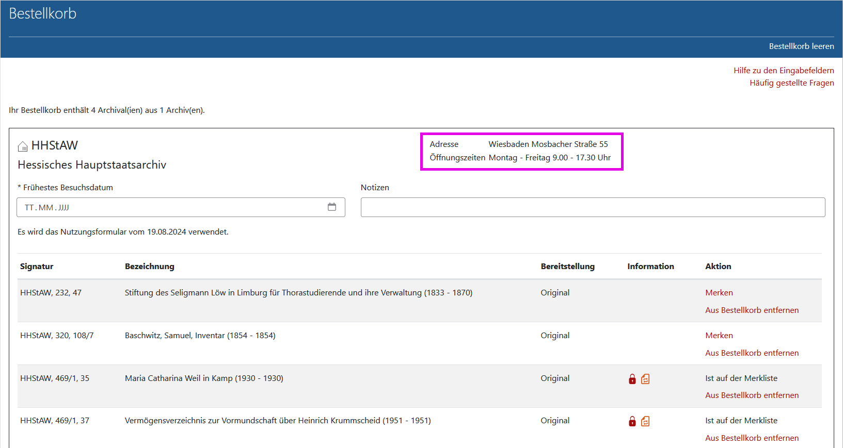The height and width of the screenshot is (448, 843).
Task: Click Original in Heinrich Krummscheid row
Action: [x=555, y=421]
